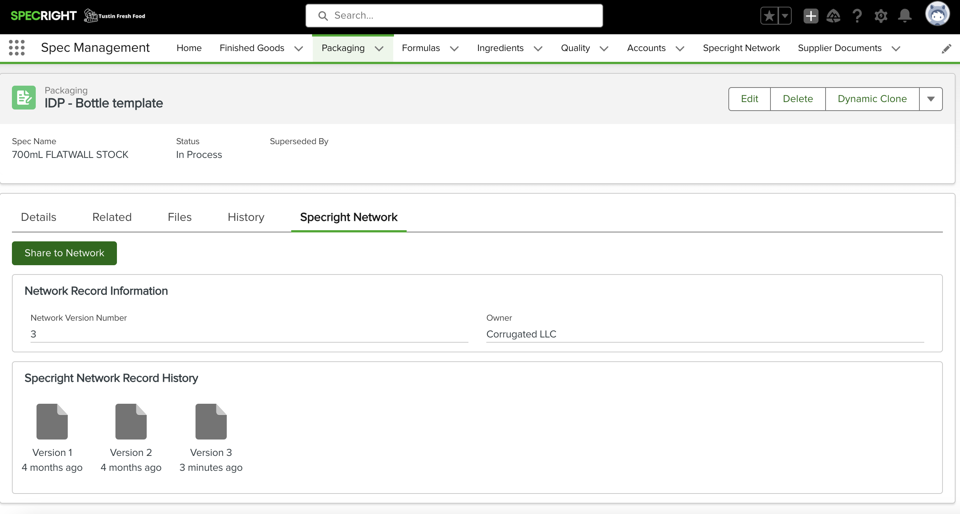Click the Delete button
Image resolution: width=960 pixels, height=514 pixels.
point(798,99)
